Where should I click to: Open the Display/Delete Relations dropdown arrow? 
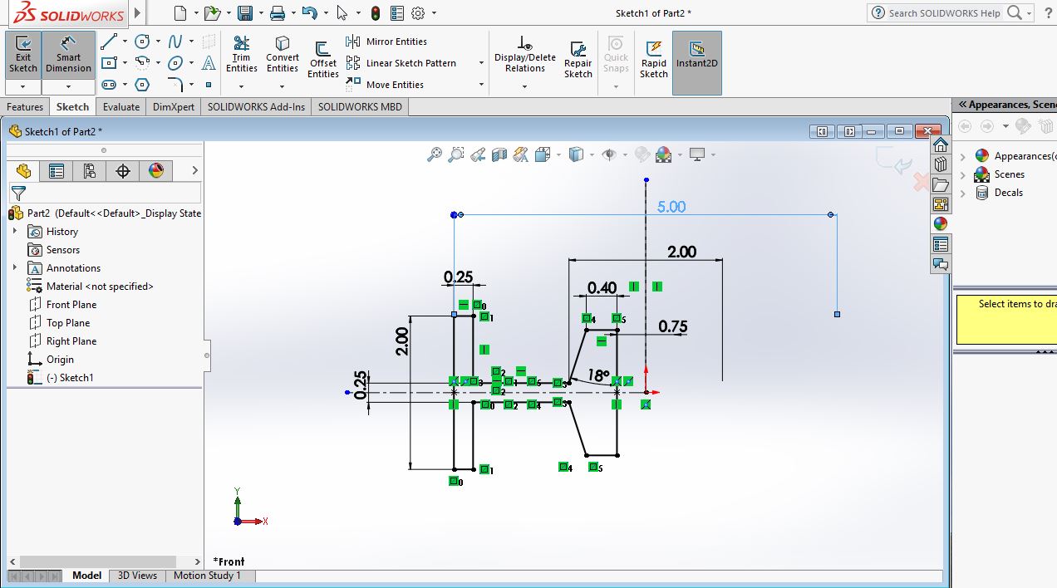[525, 86]
